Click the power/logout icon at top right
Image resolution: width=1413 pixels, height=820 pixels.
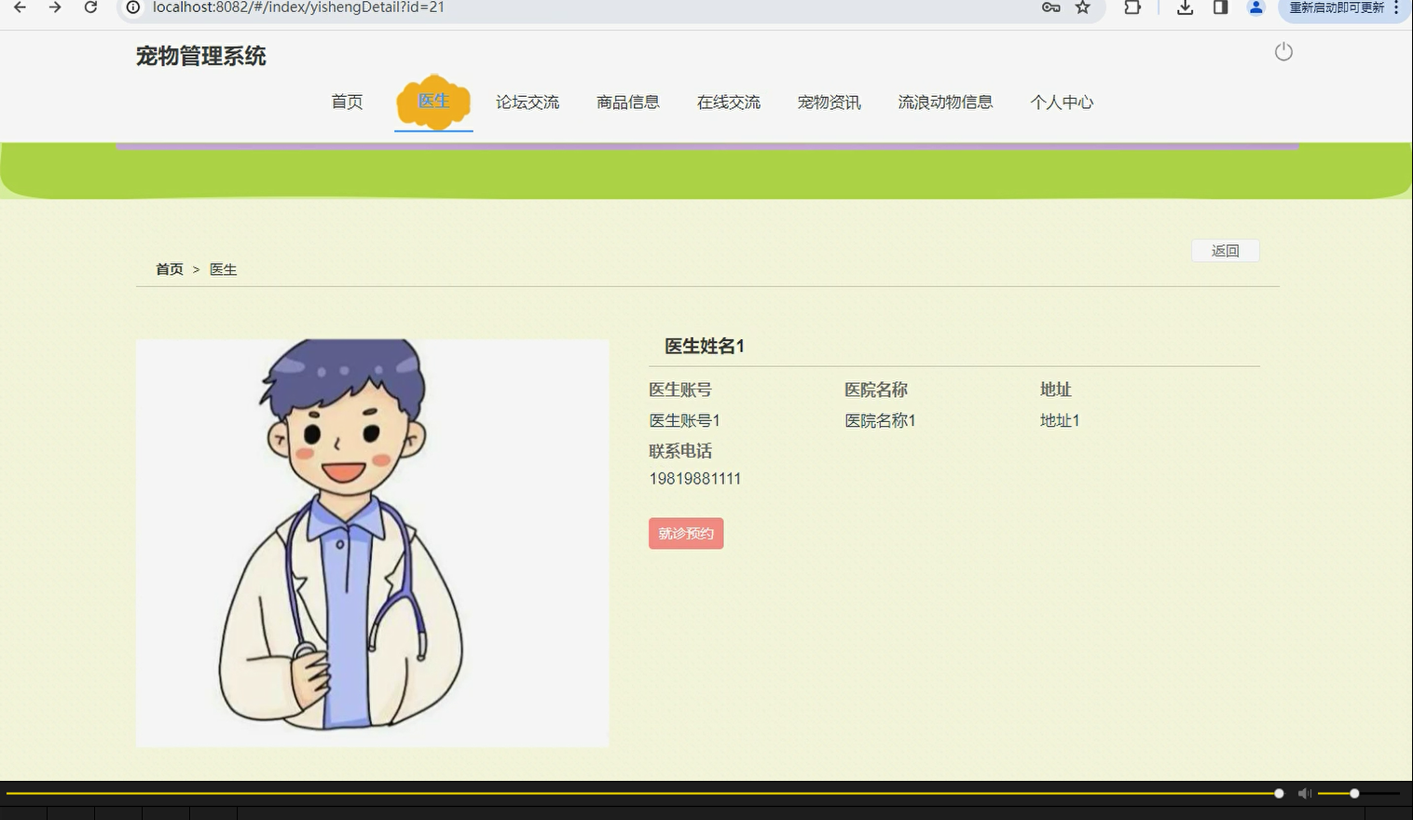(x=1283, y=52)
